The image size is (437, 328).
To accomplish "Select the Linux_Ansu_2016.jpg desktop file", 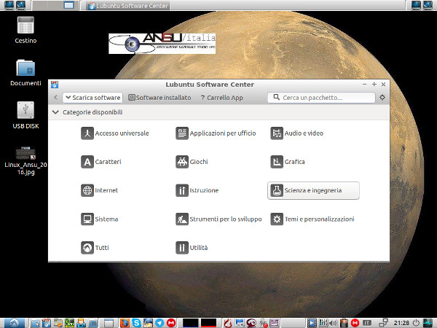I will 25,160.
